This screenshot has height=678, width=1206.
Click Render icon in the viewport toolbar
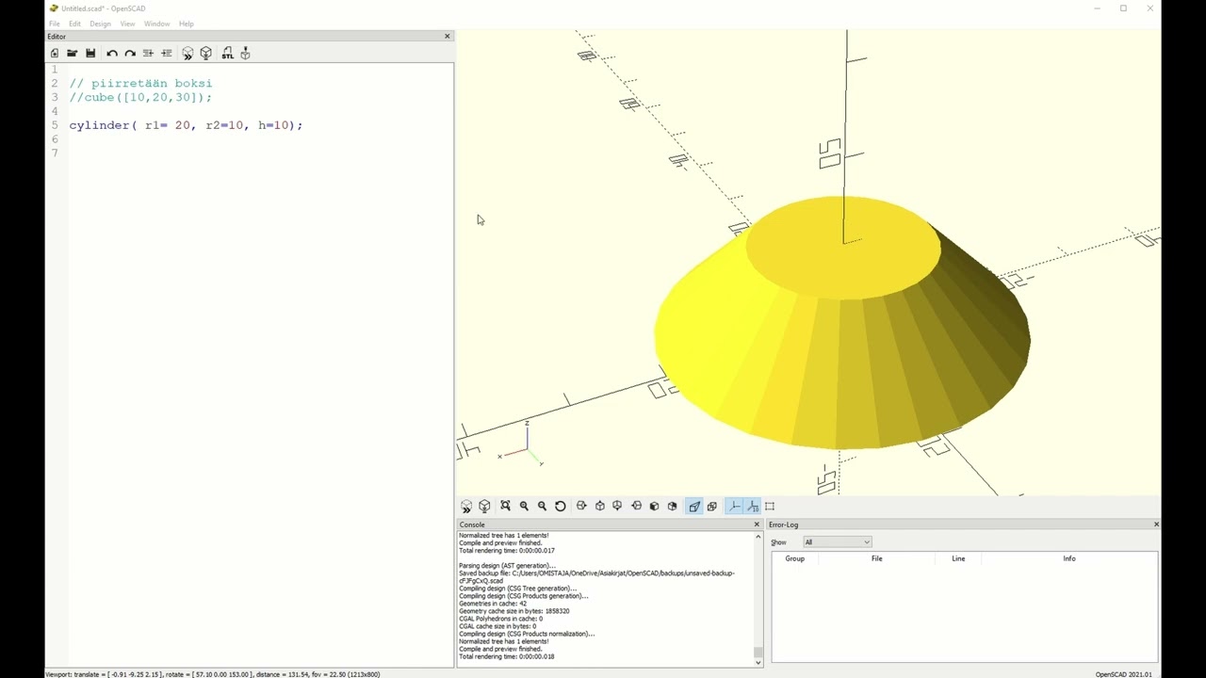[484, 507]
